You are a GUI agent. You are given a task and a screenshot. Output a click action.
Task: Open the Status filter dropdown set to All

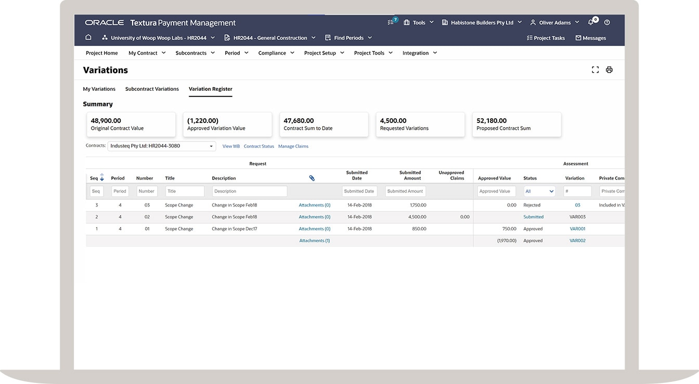539,191
